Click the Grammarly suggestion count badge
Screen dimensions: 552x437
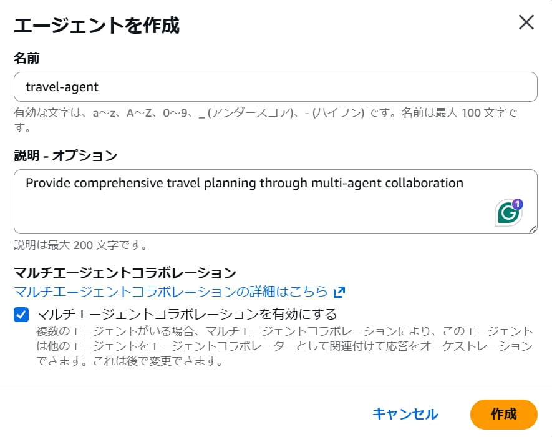pos(517,204)
